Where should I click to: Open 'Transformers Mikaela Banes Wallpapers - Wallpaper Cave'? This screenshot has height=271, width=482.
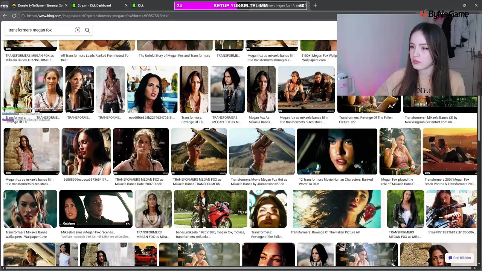[x=26, y=234]
